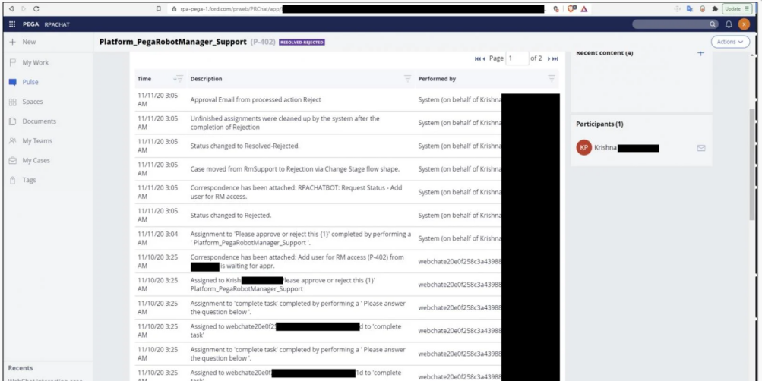Click the page number input field
The width and height of the screenshot is (762, 381).
pos(517,58)
